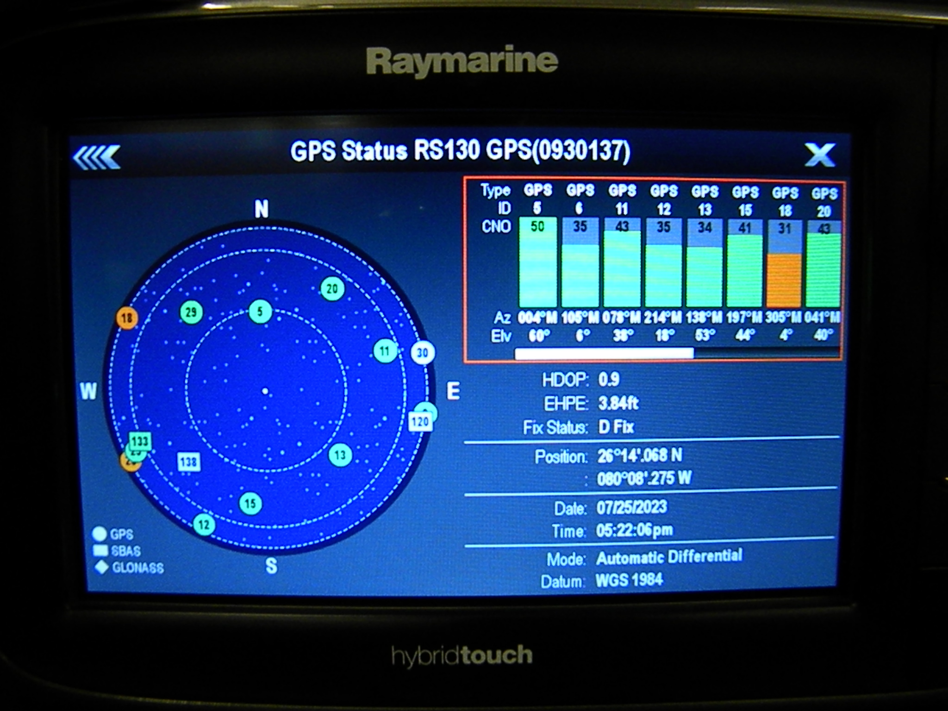This screenshot has height=711, width=948.
Task: Tap the GLONASS legend diamond icon
Action: click(101, 567)
